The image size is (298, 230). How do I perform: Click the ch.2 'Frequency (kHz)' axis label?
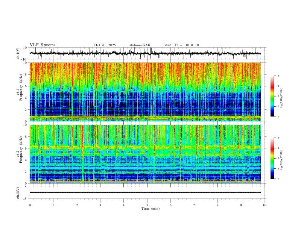point(21,149)
